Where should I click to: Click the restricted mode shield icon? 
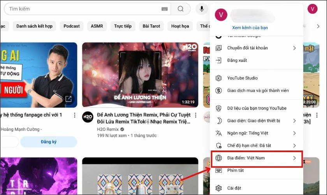pyautogui.click(x=218, y=145)
